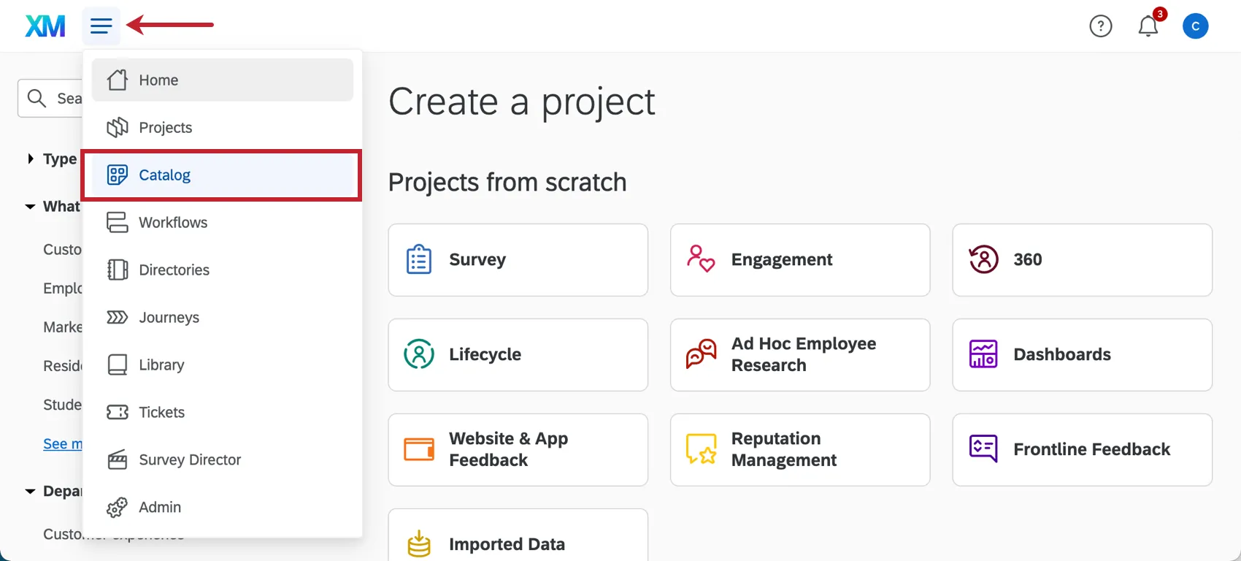Click the Tickets icon in menu

(117, 412)
